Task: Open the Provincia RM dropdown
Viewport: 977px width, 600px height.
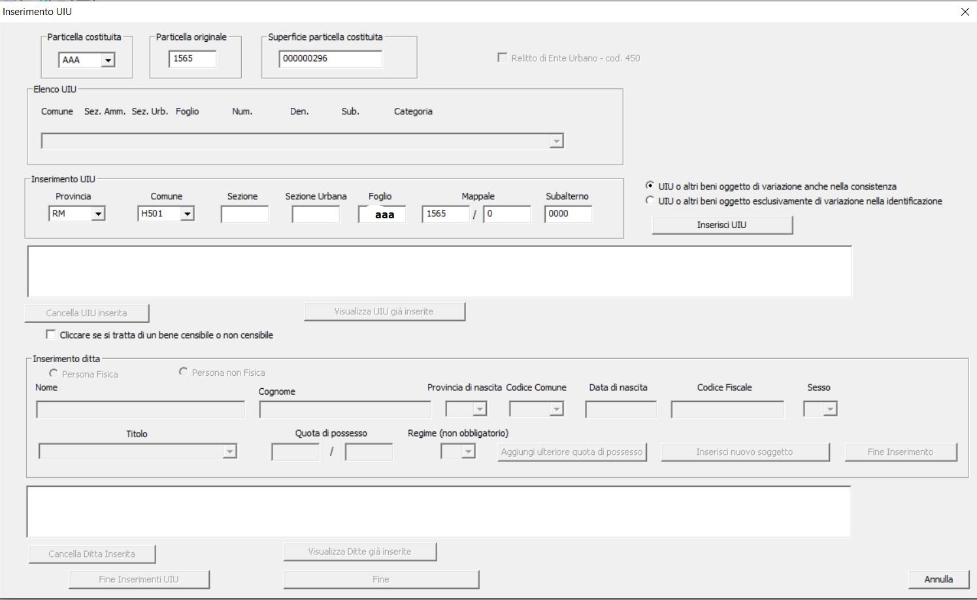Action: tap(98, 214)
